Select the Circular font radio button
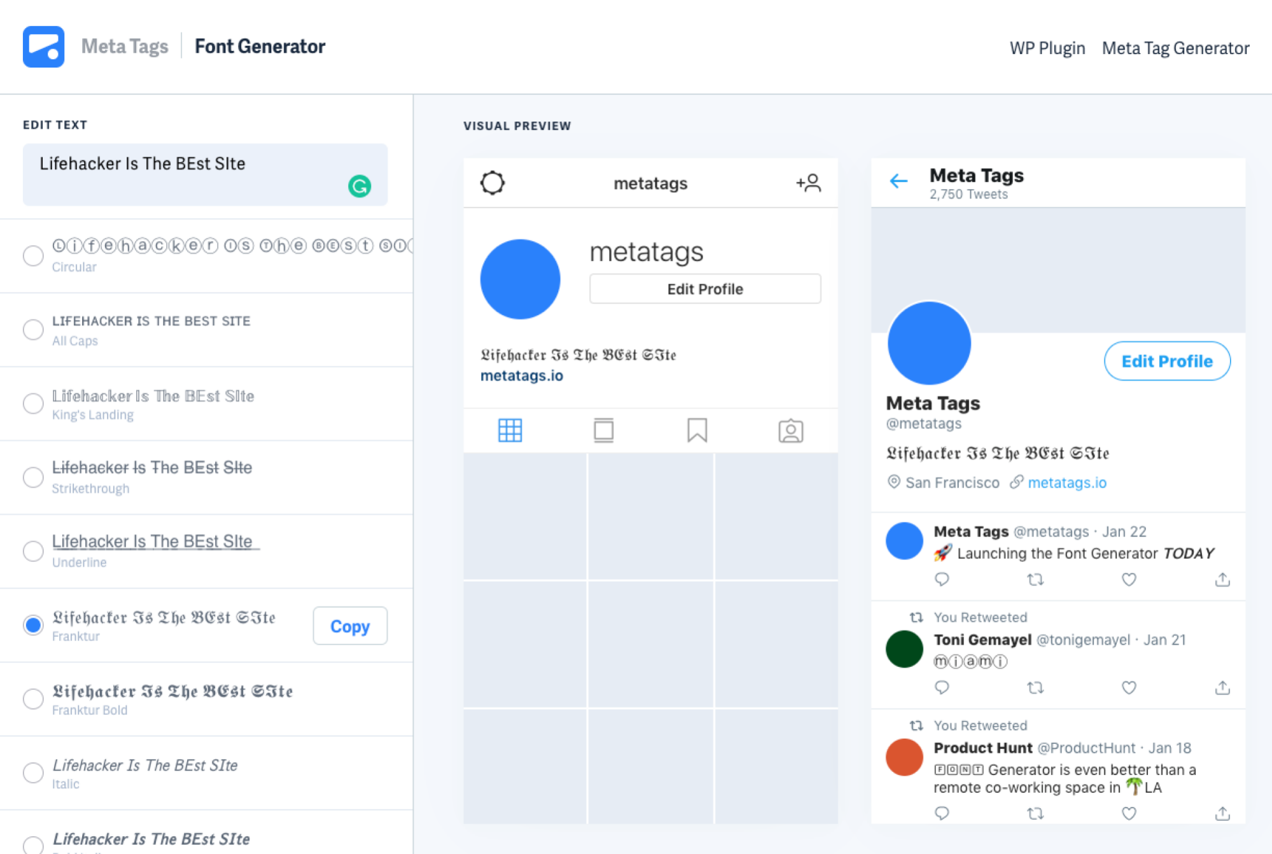The height and width of the screenshot is (854, 1272). point(33,256)
